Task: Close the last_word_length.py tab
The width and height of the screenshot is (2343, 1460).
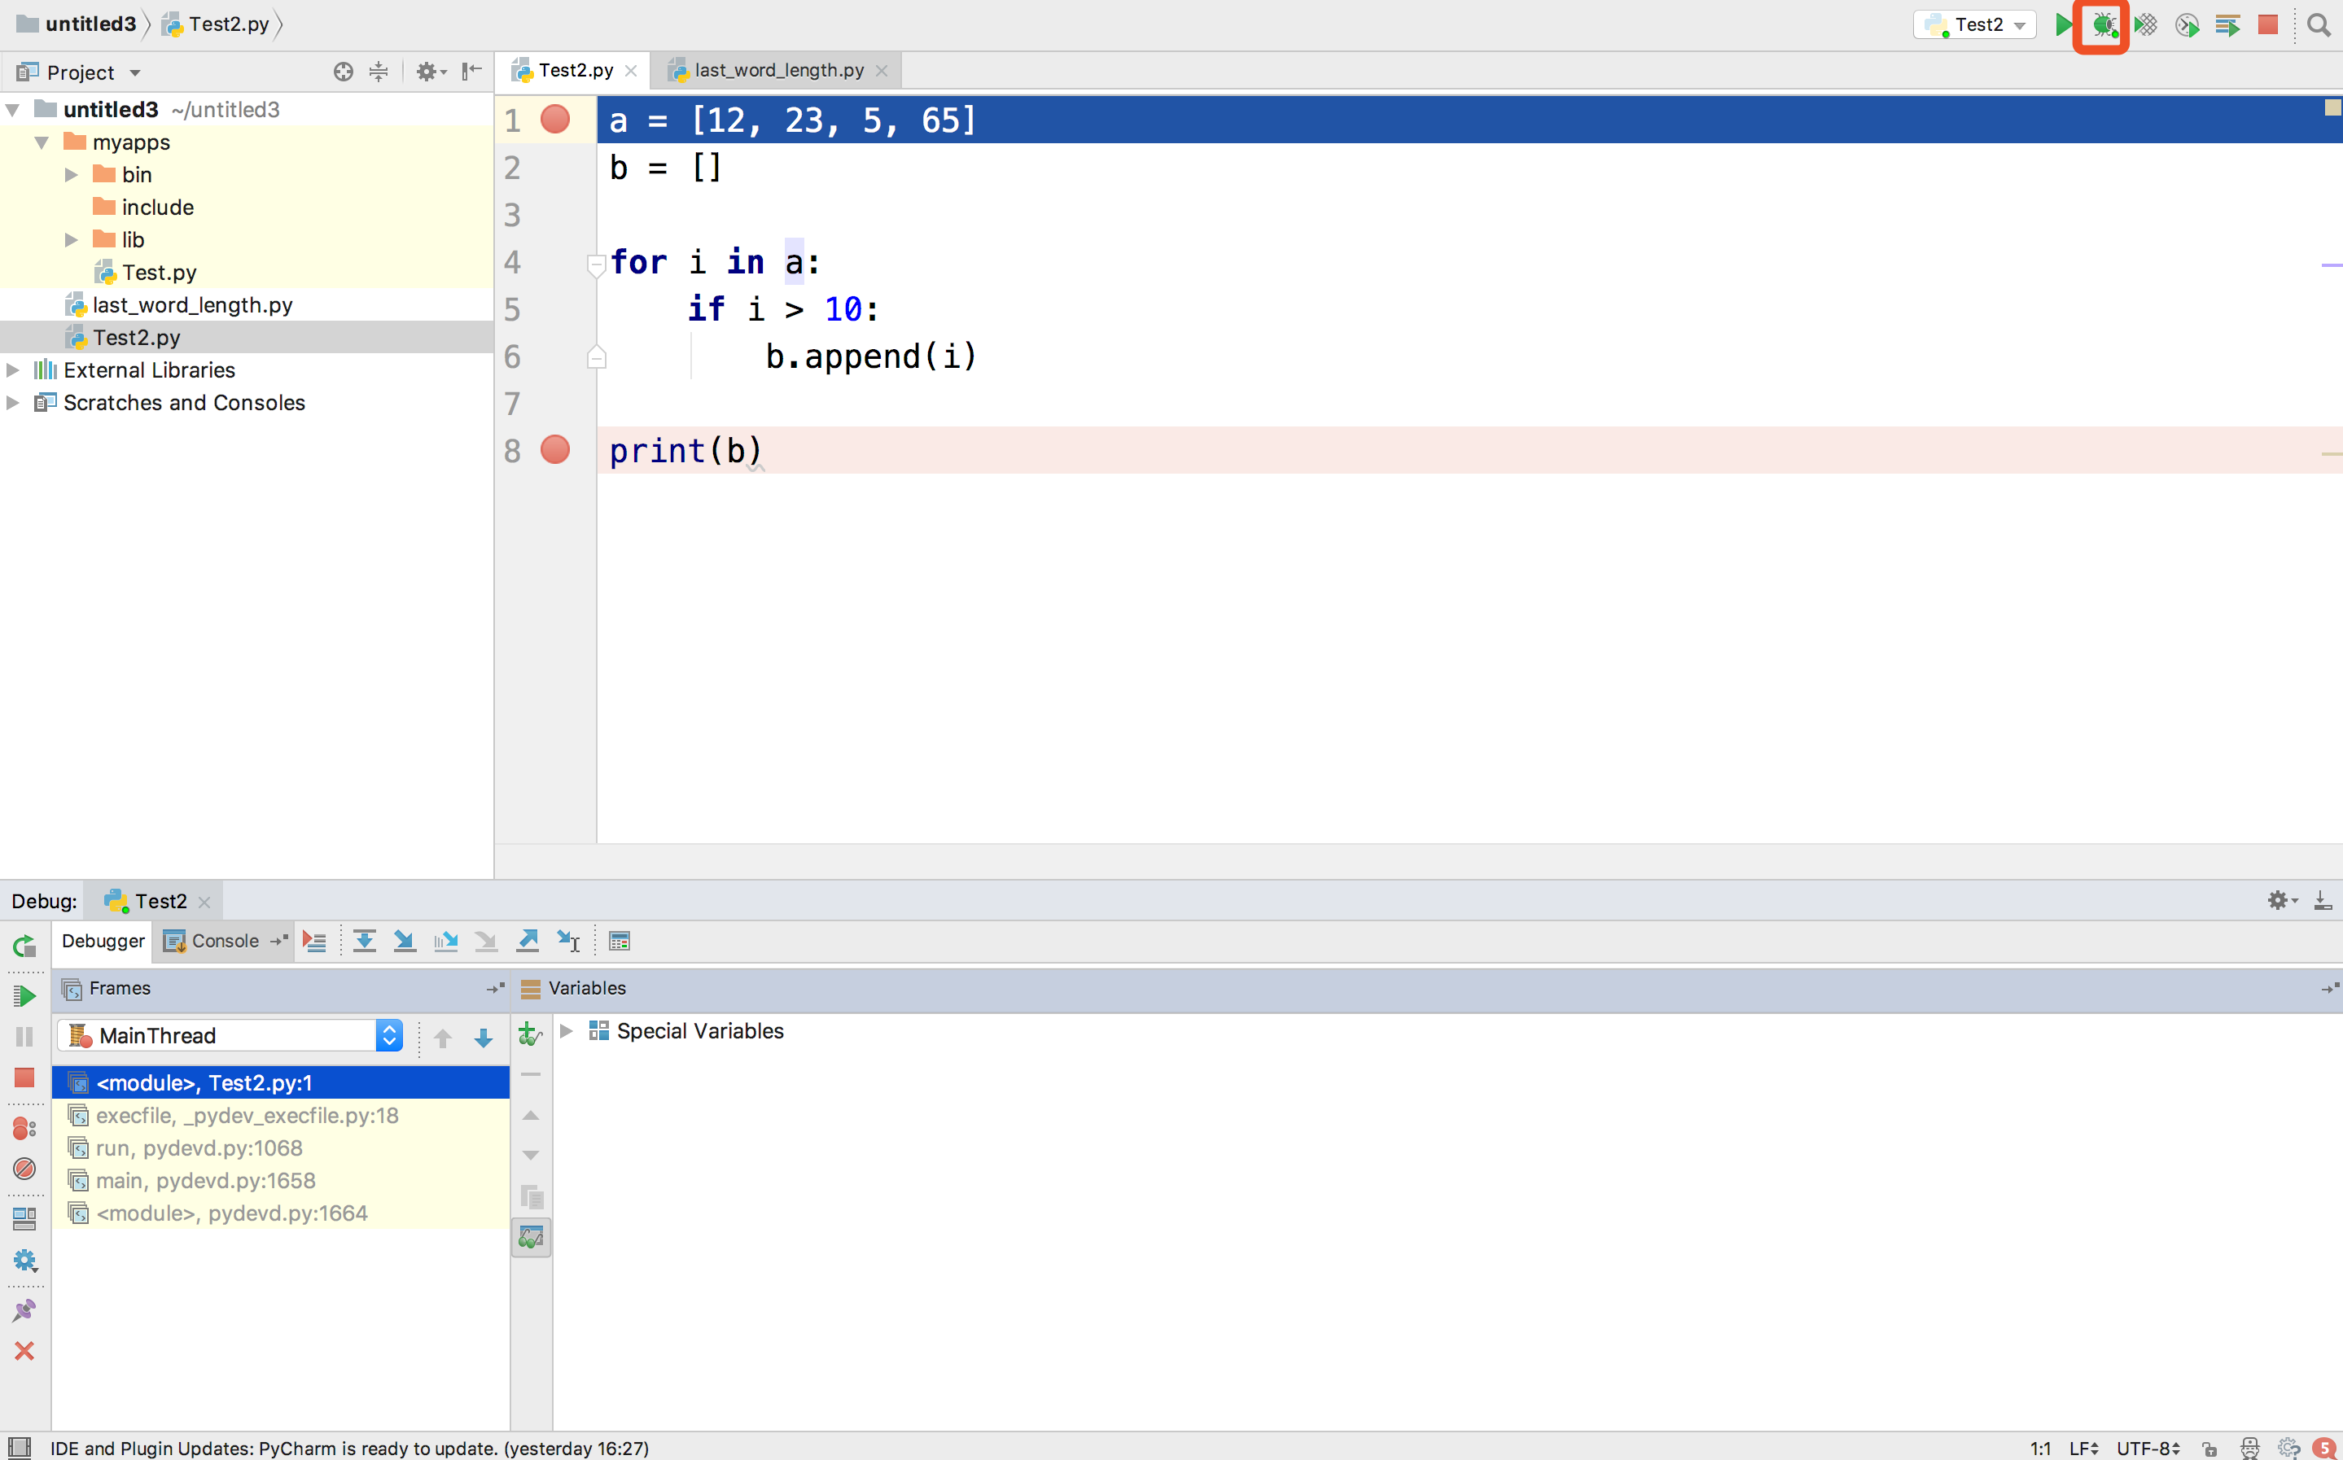Action: click(x=881, y=72)
